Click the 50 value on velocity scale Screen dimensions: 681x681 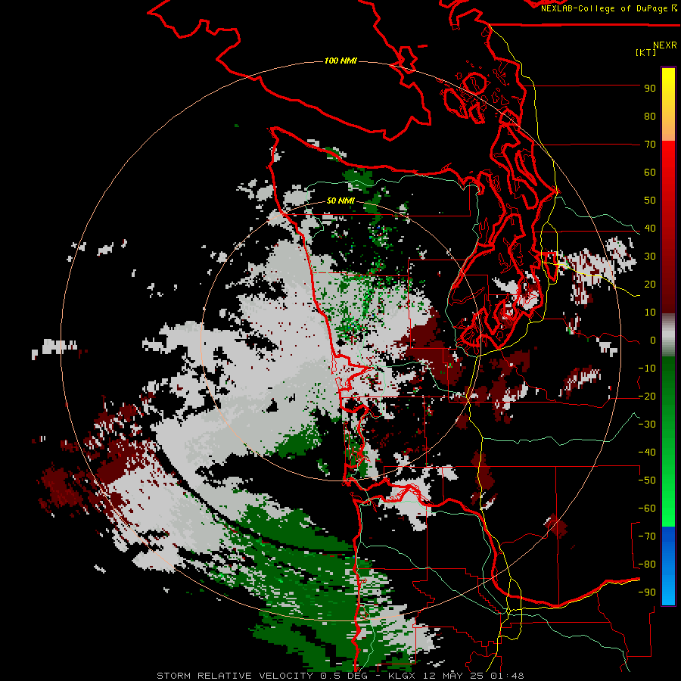click(650, 201)
